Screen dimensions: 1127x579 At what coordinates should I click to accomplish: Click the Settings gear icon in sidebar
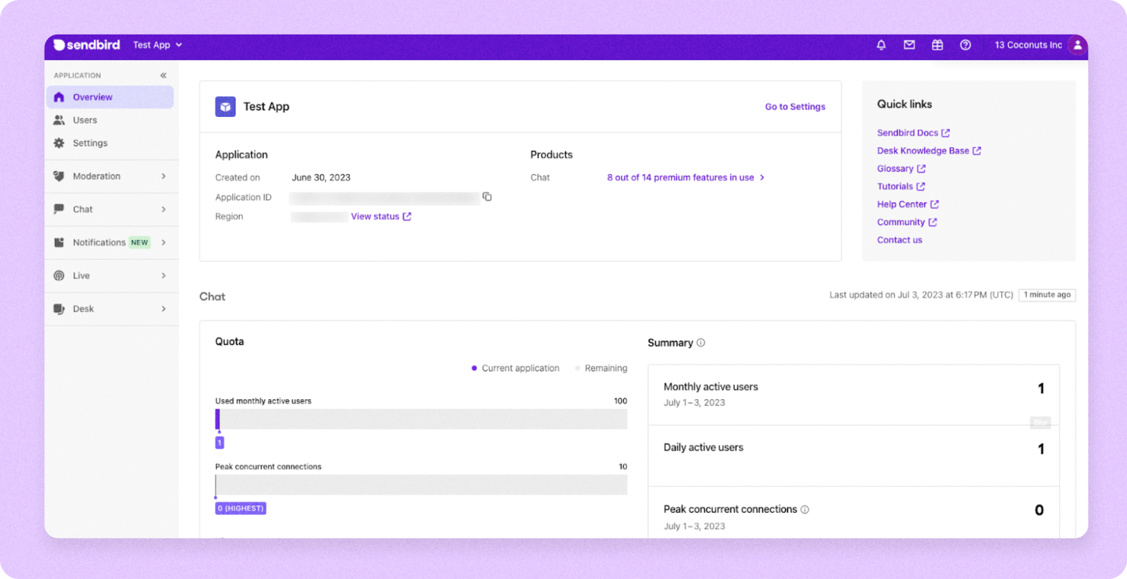point(59,143)
